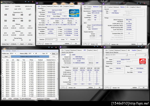Click the Reset button in Real Temp
Image resolution: width=150 pixels, height=106 pixels.
22,44
